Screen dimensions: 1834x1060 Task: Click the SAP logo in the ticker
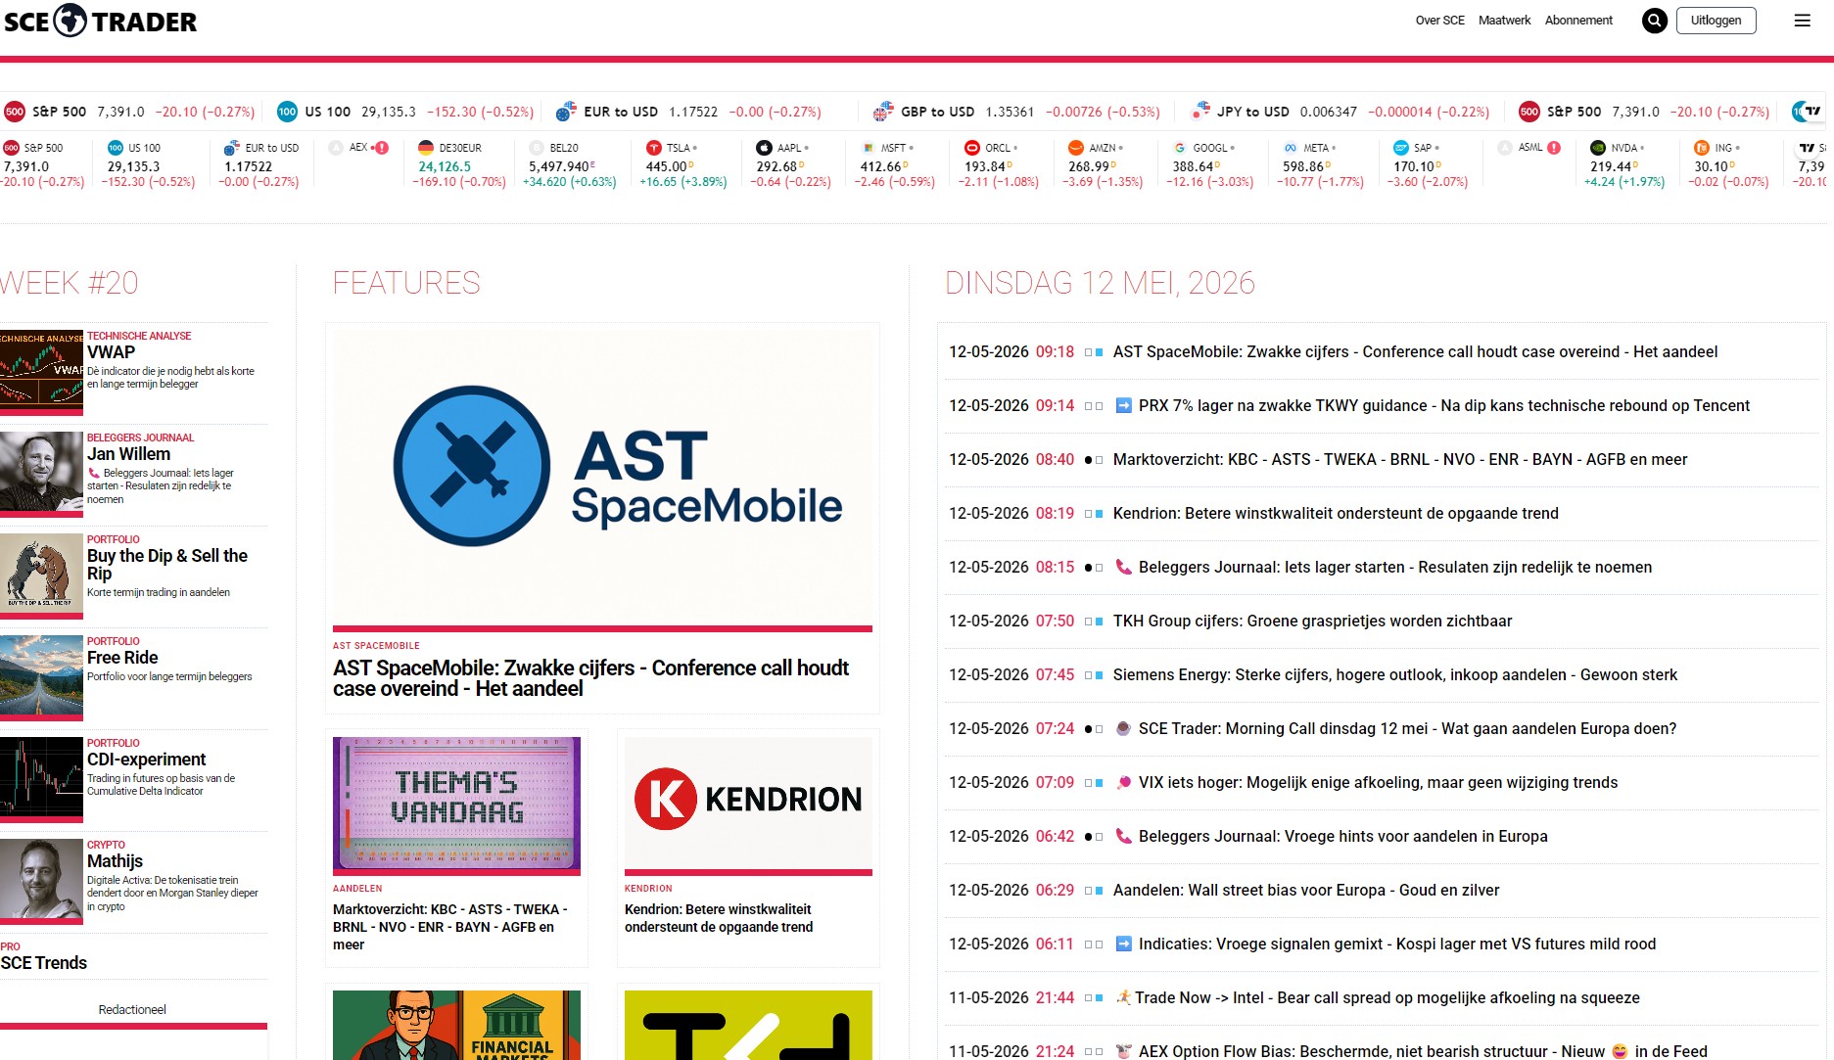pyautogui.click(x=1401, y=148)
